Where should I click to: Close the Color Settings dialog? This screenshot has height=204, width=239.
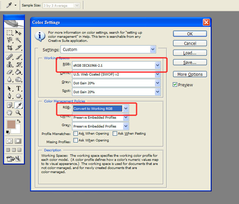point(206,22)
